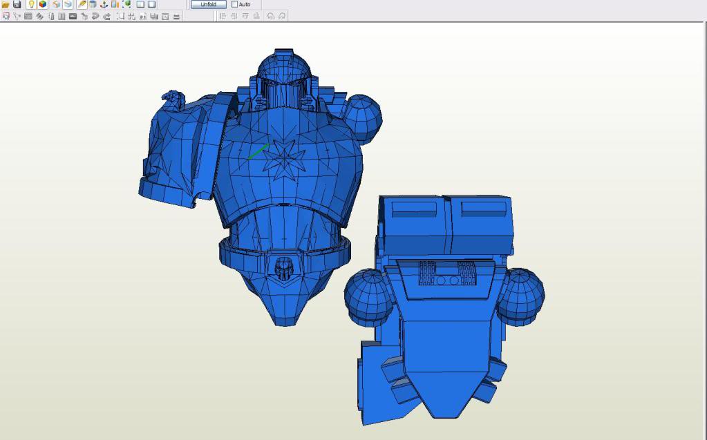Toggle the colored cube texture icon
Screen dimensions: 707x440
click(43, 5)
